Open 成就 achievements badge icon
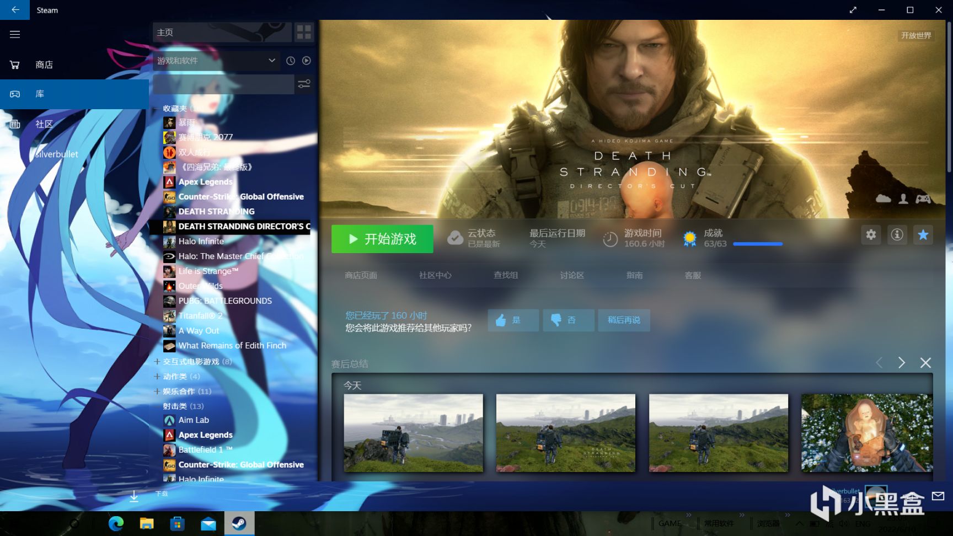 tap(689, 239)
